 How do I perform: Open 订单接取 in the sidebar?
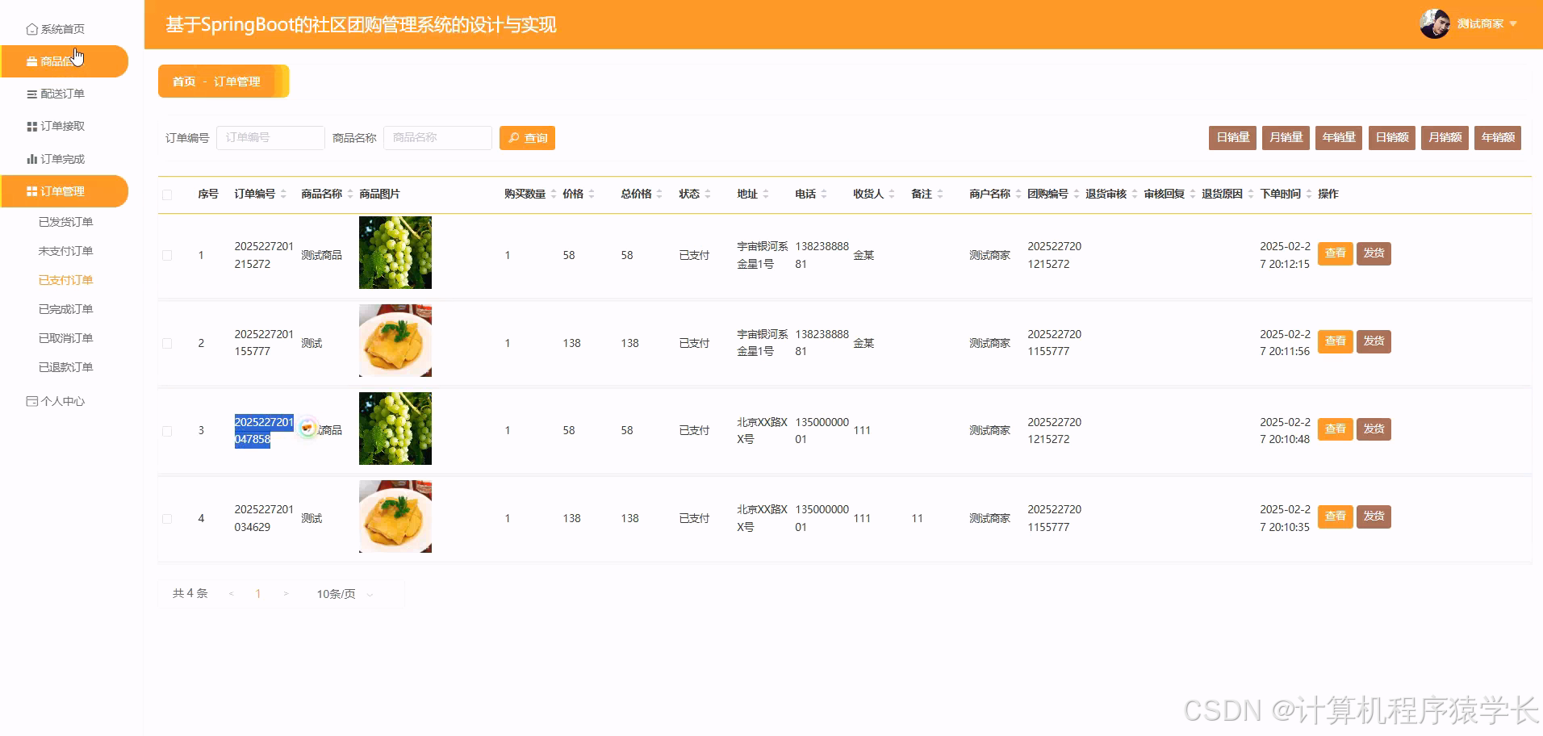pos(55,126)
